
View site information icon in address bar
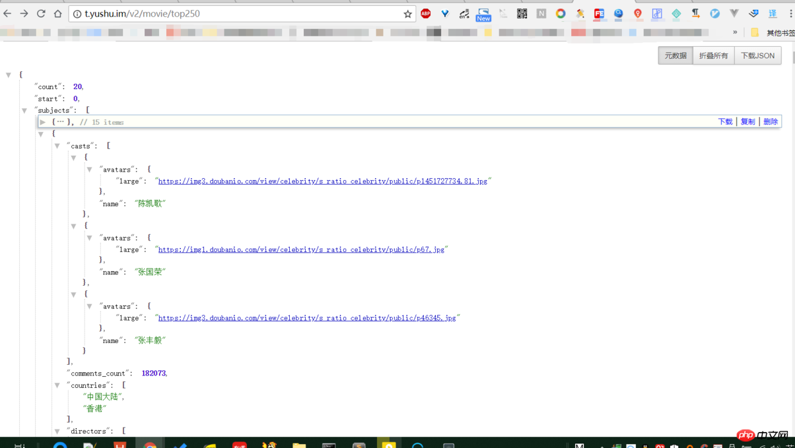tap(77, 13)
